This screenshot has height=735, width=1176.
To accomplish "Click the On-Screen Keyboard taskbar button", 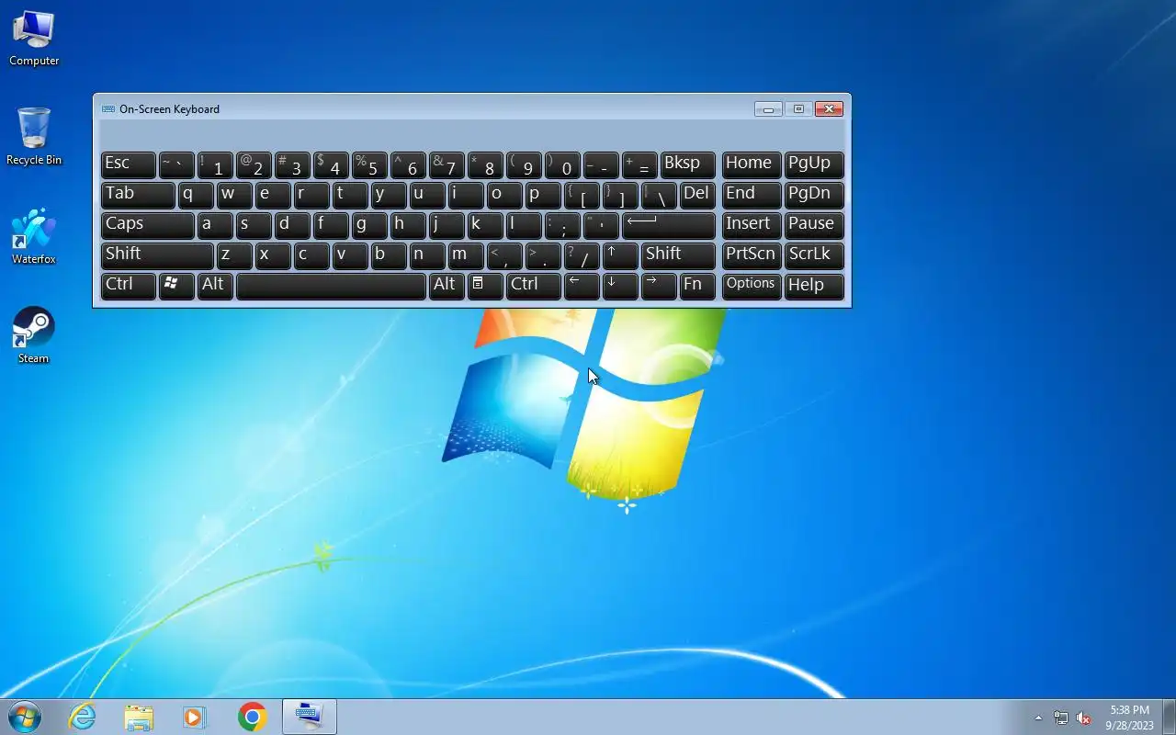I will 309,717.
